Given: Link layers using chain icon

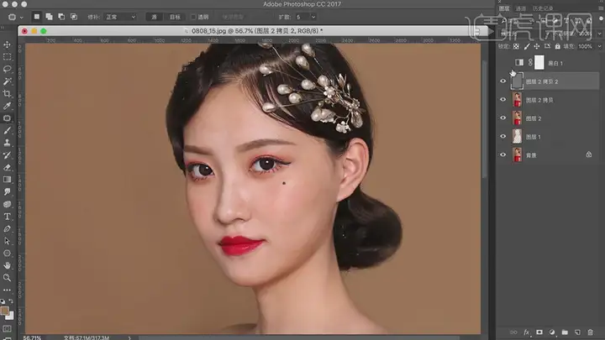Looking at the screenshot, I should click(x=513, y=332).
